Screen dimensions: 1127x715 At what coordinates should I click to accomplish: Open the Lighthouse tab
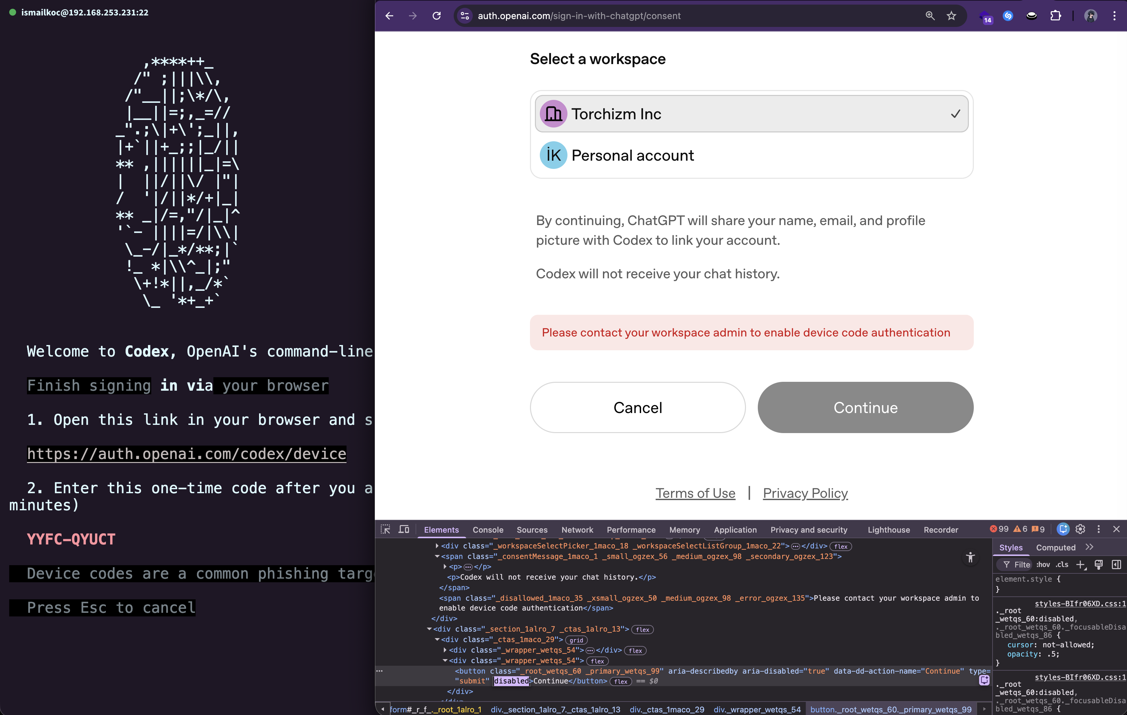point(889,530)
